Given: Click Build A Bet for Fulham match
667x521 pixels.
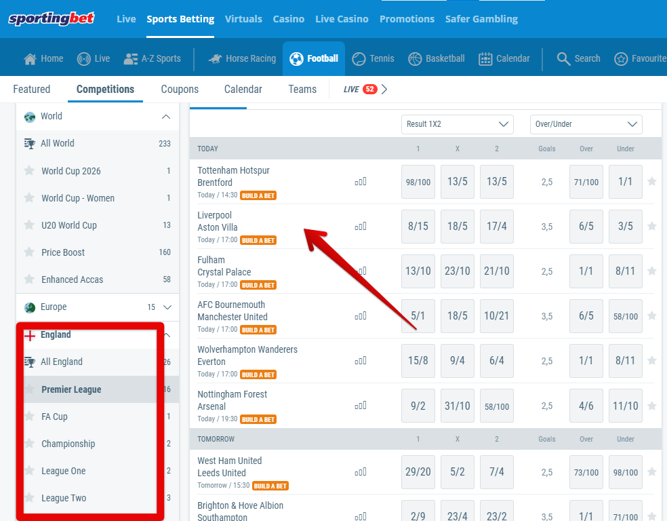Looking at the screenshot, I should pos(258,285).
